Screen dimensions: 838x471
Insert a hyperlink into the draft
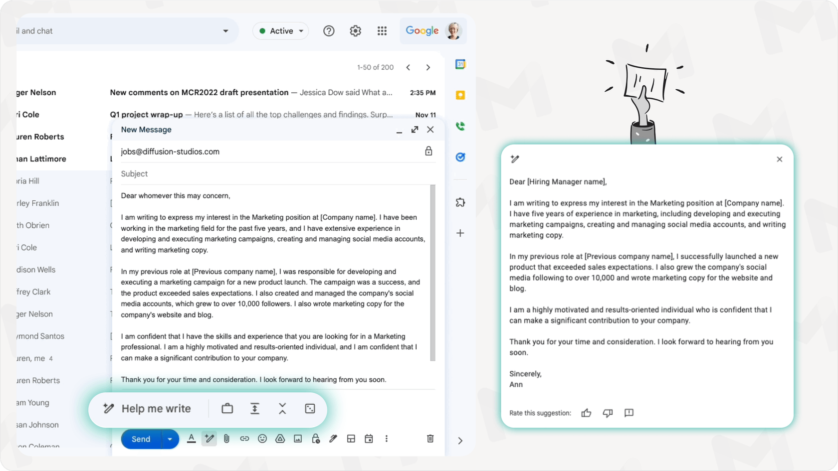click(244, 439)
